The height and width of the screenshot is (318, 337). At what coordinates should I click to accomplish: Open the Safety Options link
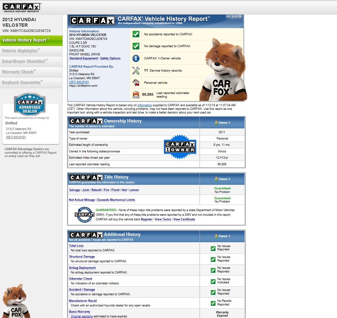coord(110,58)
